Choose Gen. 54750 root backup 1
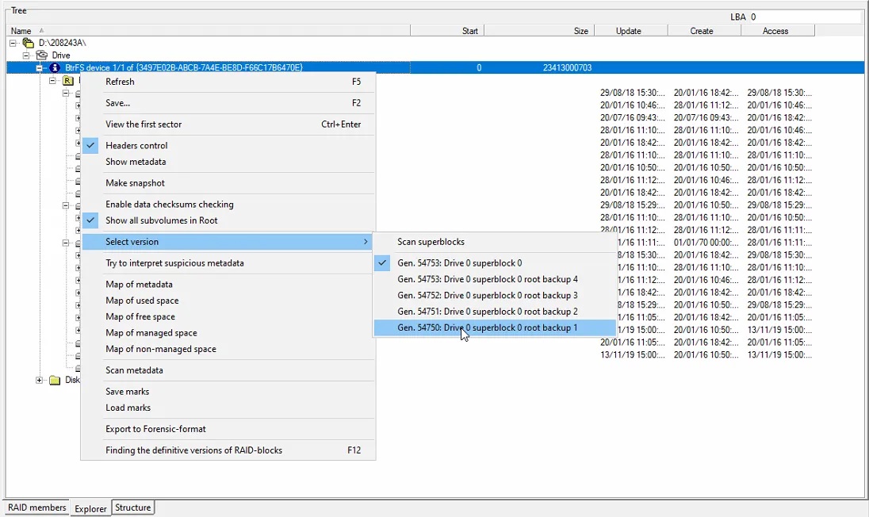The image size is (869, 517). coord(487,327)
